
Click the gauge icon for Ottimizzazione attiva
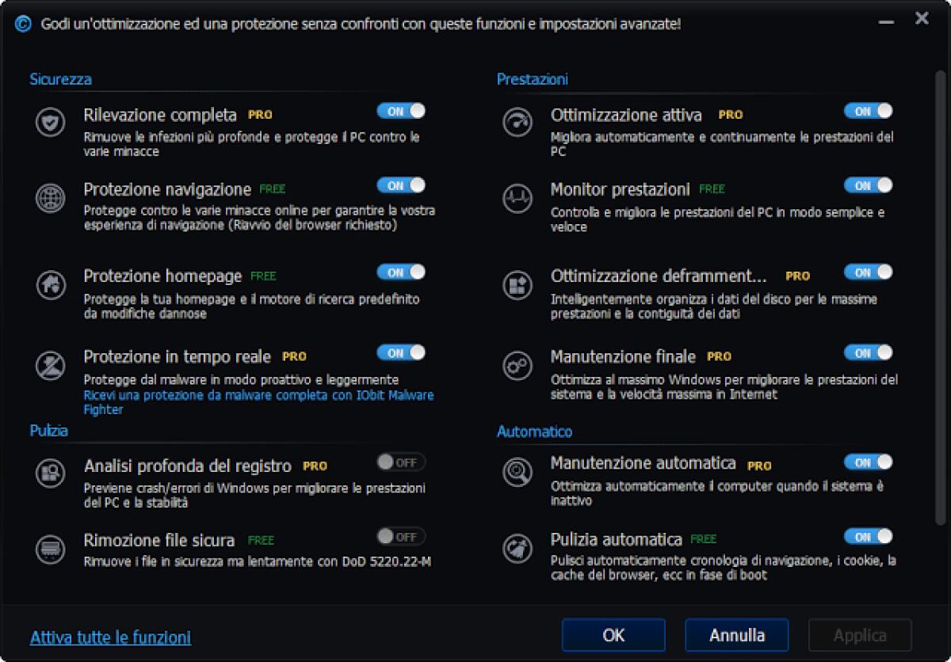point(518,123)
